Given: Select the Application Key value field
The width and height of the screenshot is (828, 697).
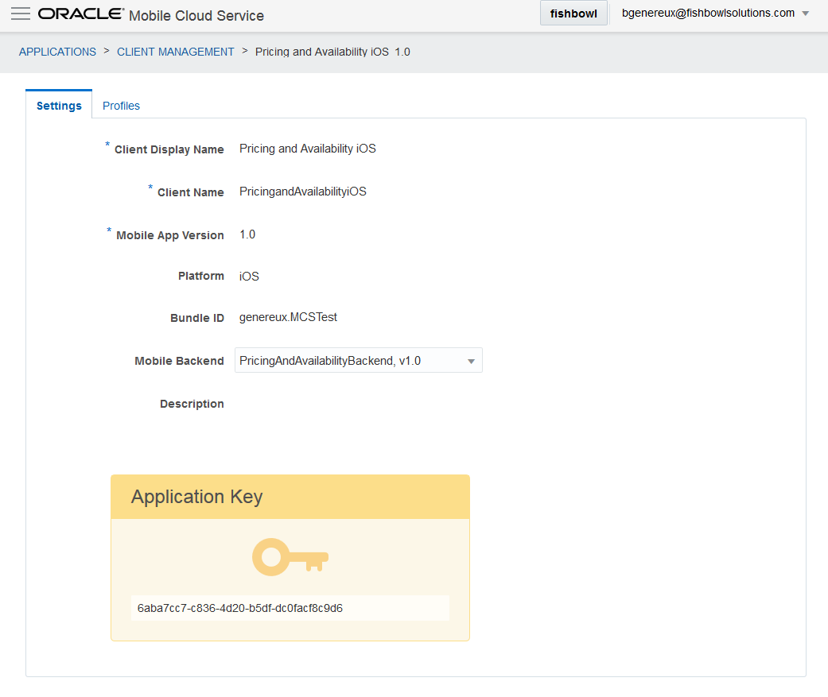Looking at the screenshot, I should point(290,608).
